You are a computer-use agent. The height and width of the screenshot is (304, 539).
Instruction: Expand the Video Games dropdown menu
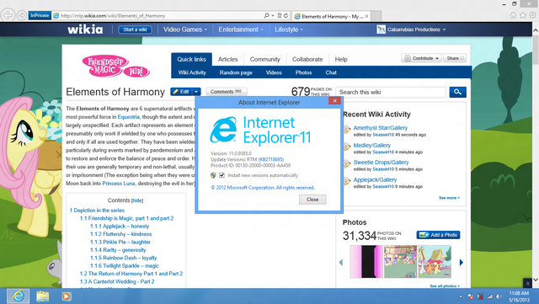coord(185,29)
